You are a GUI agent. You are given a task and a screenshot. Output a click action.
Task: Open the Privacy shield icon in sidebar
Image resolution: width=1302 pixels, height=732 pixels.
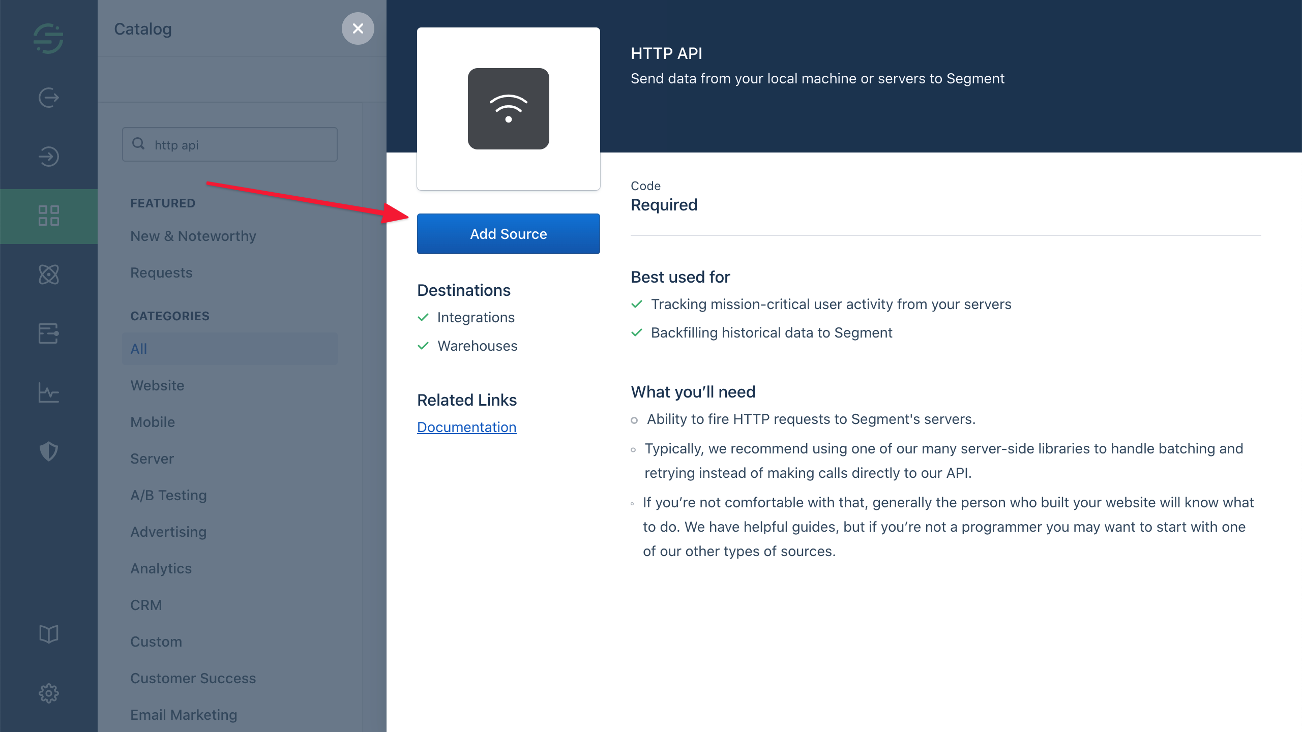click(49, 451)
